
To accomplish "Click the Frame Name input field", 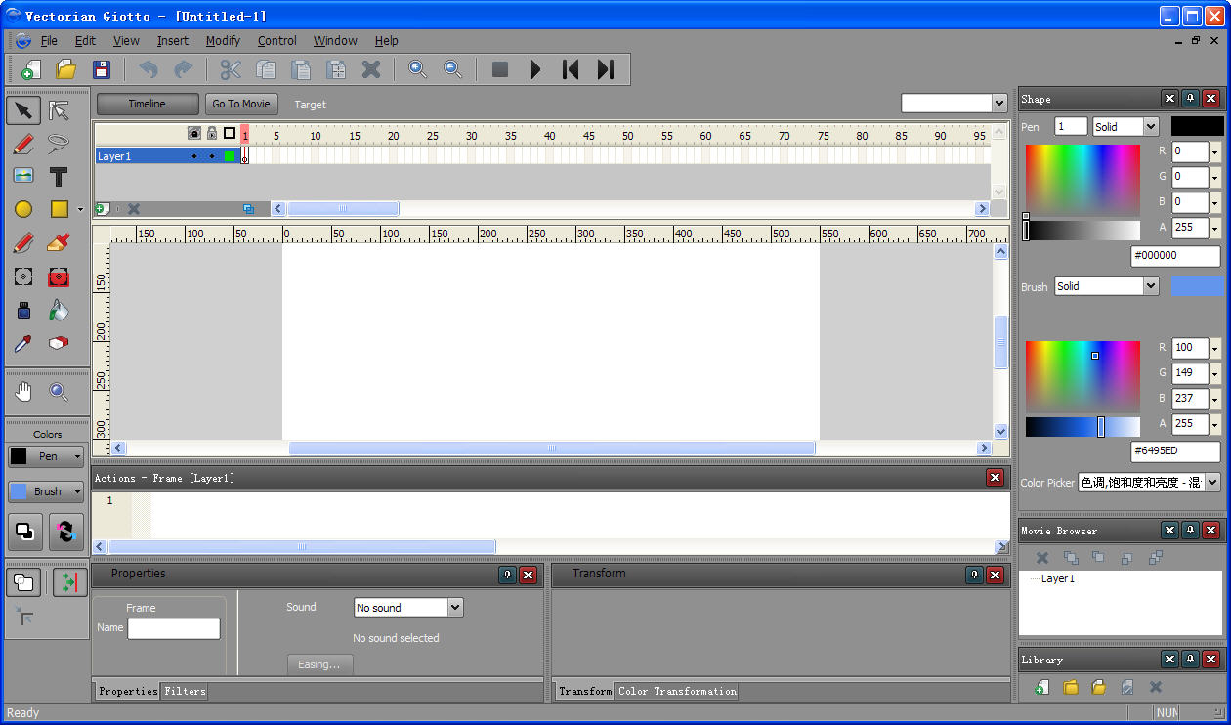I will pos(174,628).
